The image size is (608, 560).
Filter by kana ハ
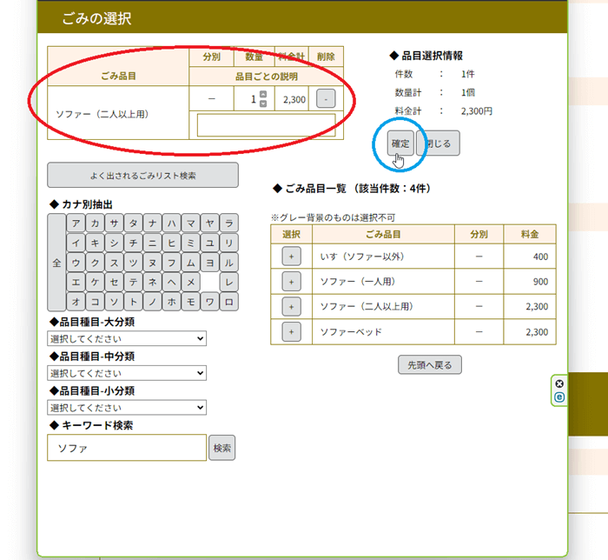(x=171, y=223)
